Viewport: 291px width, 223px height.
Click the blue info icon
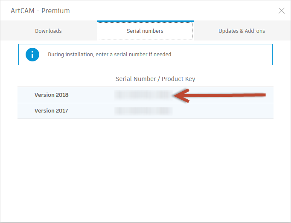[x=32, y=55]
